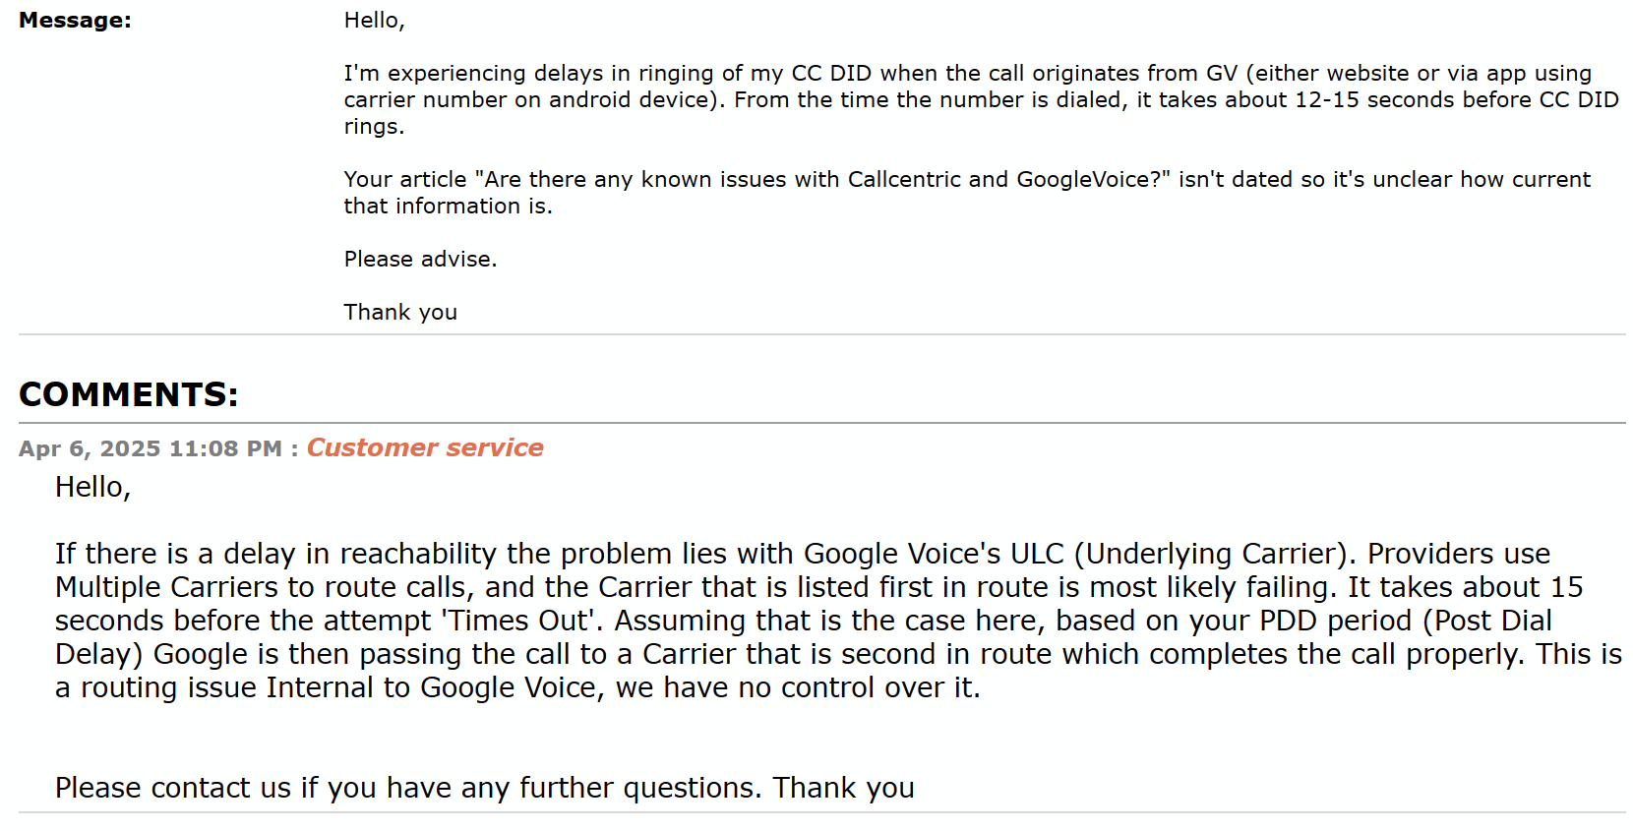Click the COMMENTS: section heading
Image resolution: width=1633 pixels, height=831 pixels.
(x=129, y=394)
